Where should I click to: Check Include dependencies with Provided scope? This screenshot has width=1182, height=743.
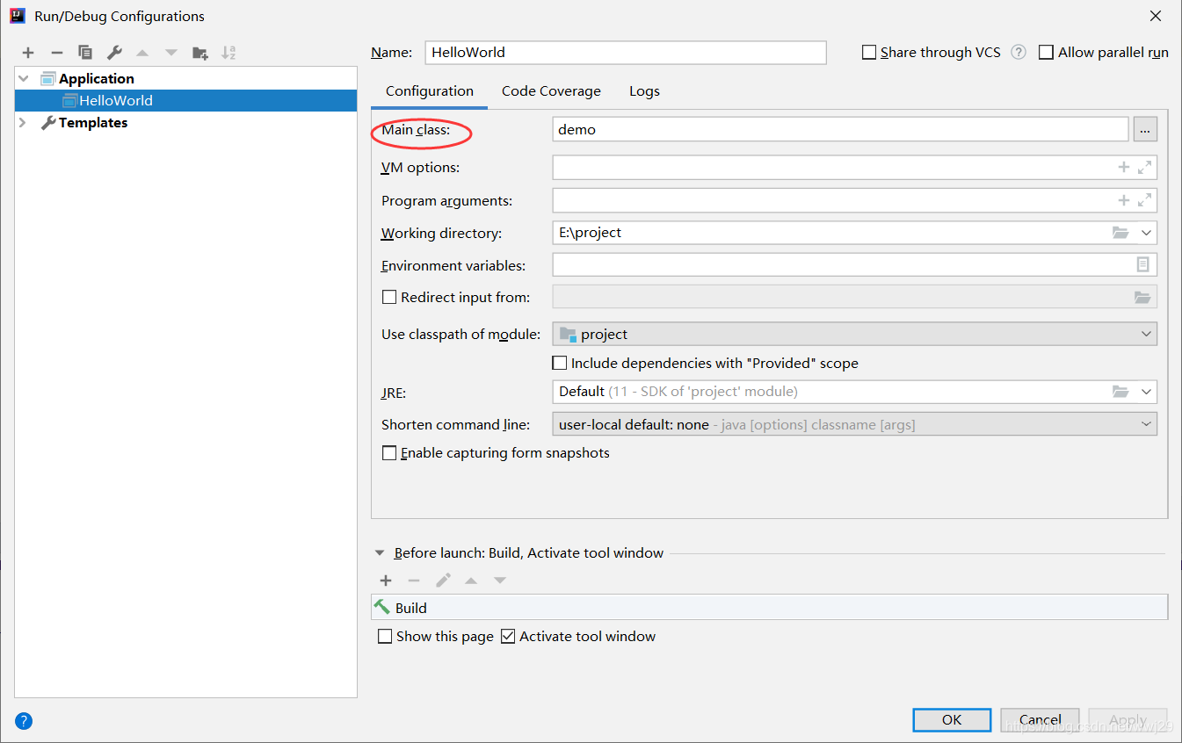tap(560, 363)
